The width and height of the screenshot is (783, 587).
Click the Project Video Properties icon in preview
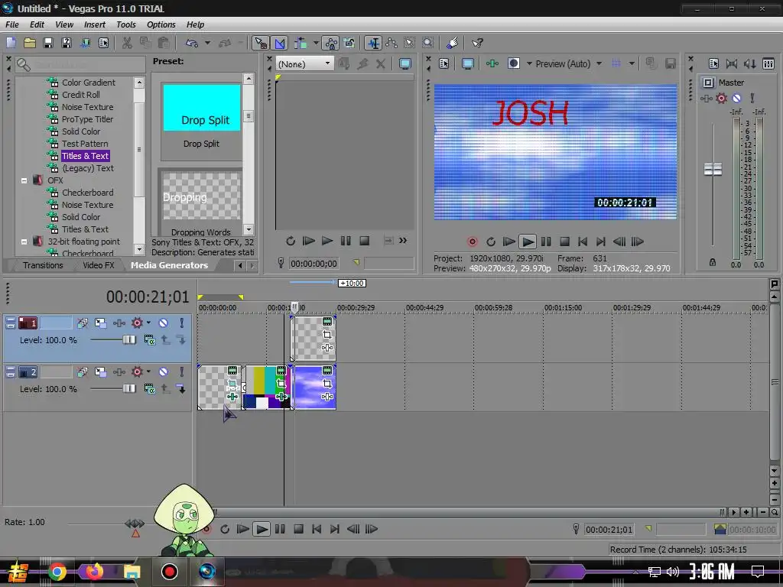coord(444,63)
